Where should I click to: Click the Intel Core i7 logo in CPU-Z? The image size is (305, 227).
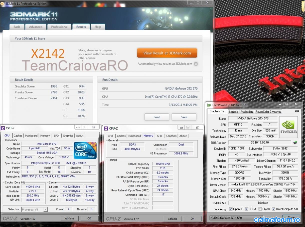pyautogui.click(x=85, y=150)
